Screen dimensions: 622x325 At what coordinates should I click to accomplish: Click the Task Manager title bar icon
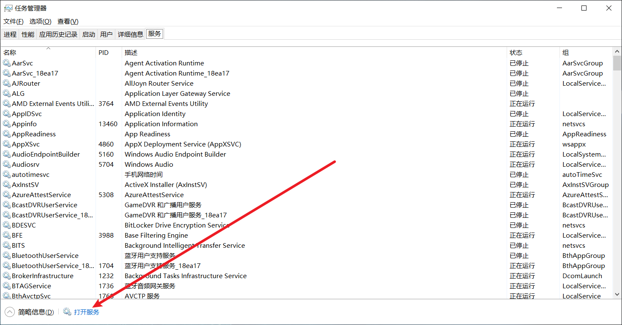(8, 8)
